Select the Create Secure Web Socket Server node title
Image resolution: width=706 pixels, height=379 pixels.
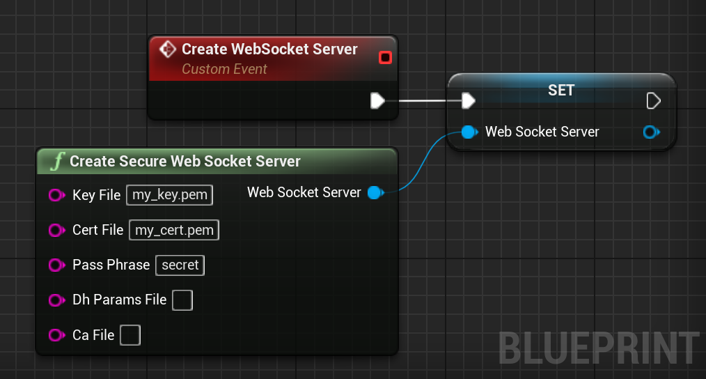point(185,162)
